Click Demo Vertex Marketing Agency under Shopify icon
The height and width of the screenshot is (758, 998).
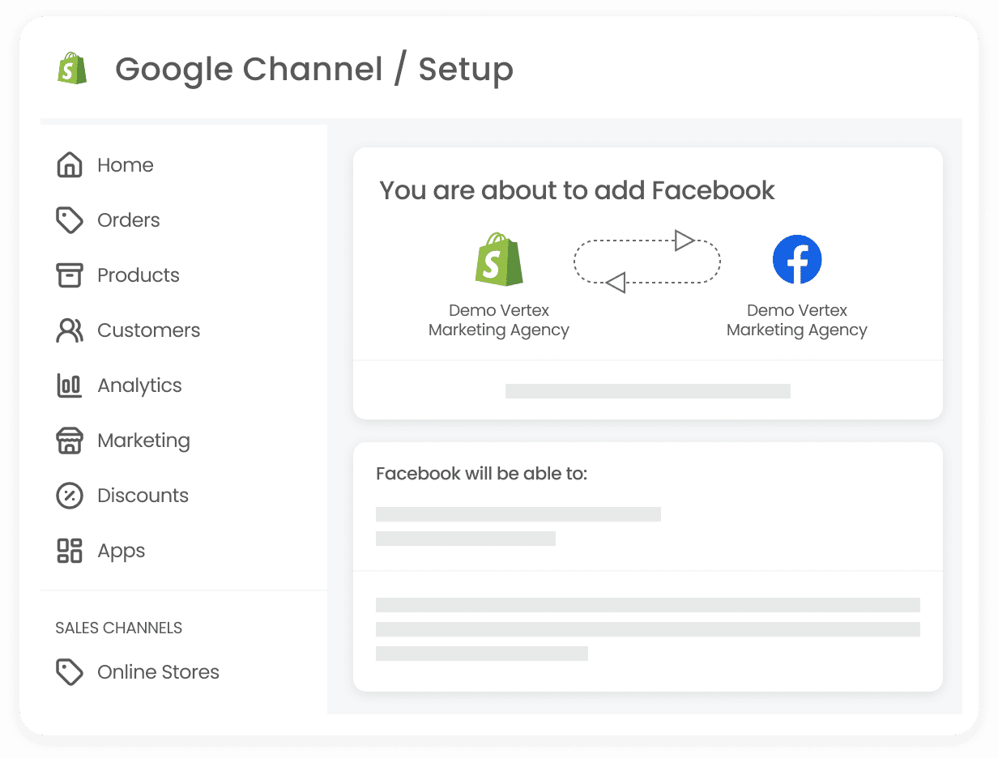[499, 320]
